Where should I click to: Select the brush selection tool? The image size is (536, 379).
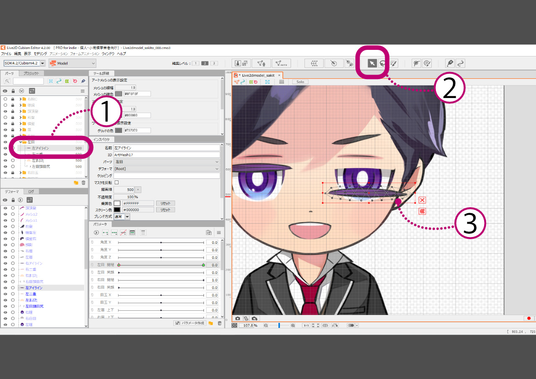(393, 63)
